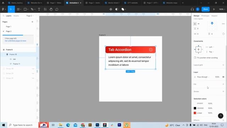Select the Comment tool
Viewport: 227px width, 128px height.
pos(57,9)
